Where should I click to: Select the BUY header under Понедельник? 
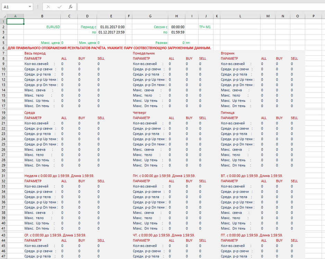tap(189, 59)
